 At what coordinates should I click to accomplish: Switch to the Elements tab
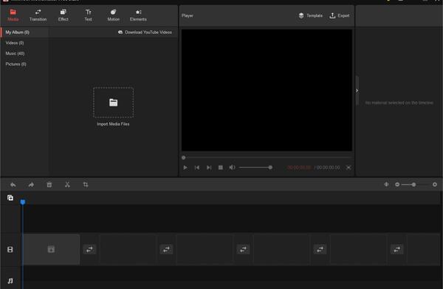[x=138, y=16]
